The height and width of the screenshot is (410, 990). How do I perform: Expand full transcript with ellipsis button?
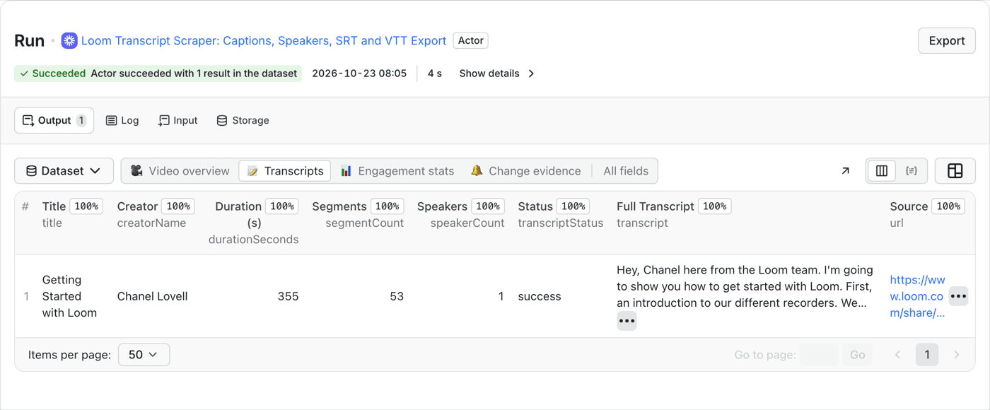coord(627,321)
